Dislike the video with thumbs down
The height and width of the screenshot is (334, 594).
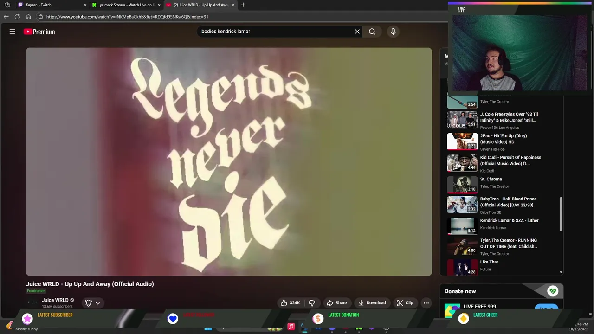click(x=312, y=303)
